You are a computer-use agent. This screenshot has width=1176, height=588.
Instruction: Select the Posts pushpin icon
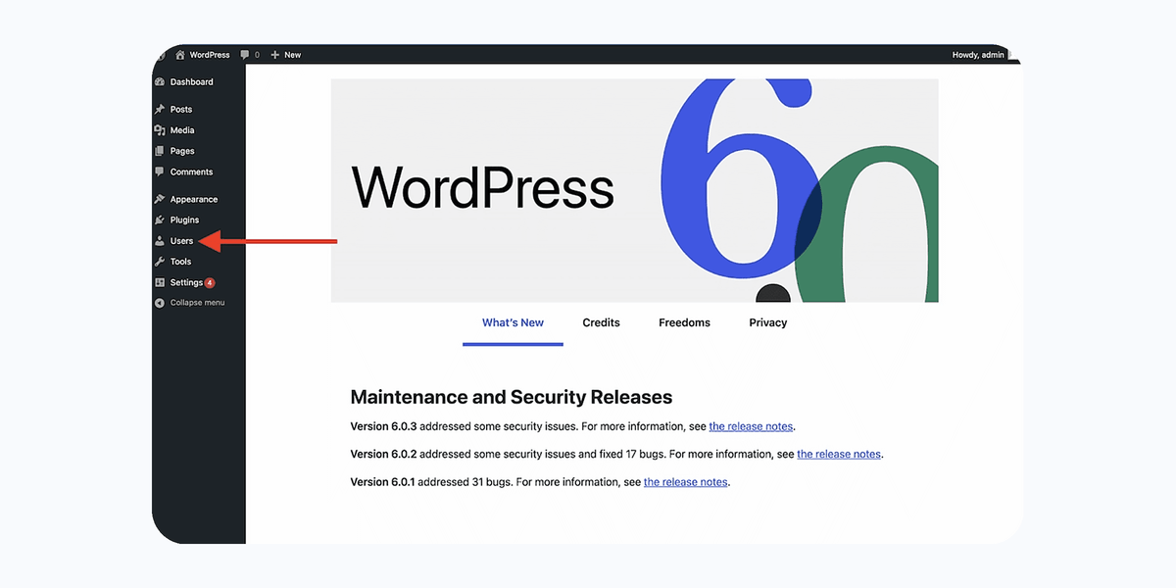[x=160, y=109]
